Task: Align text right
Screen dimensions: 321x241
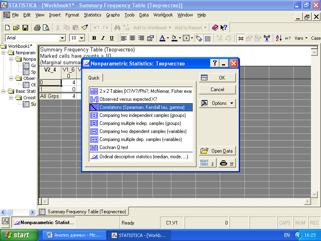Action: click(141, 38)
